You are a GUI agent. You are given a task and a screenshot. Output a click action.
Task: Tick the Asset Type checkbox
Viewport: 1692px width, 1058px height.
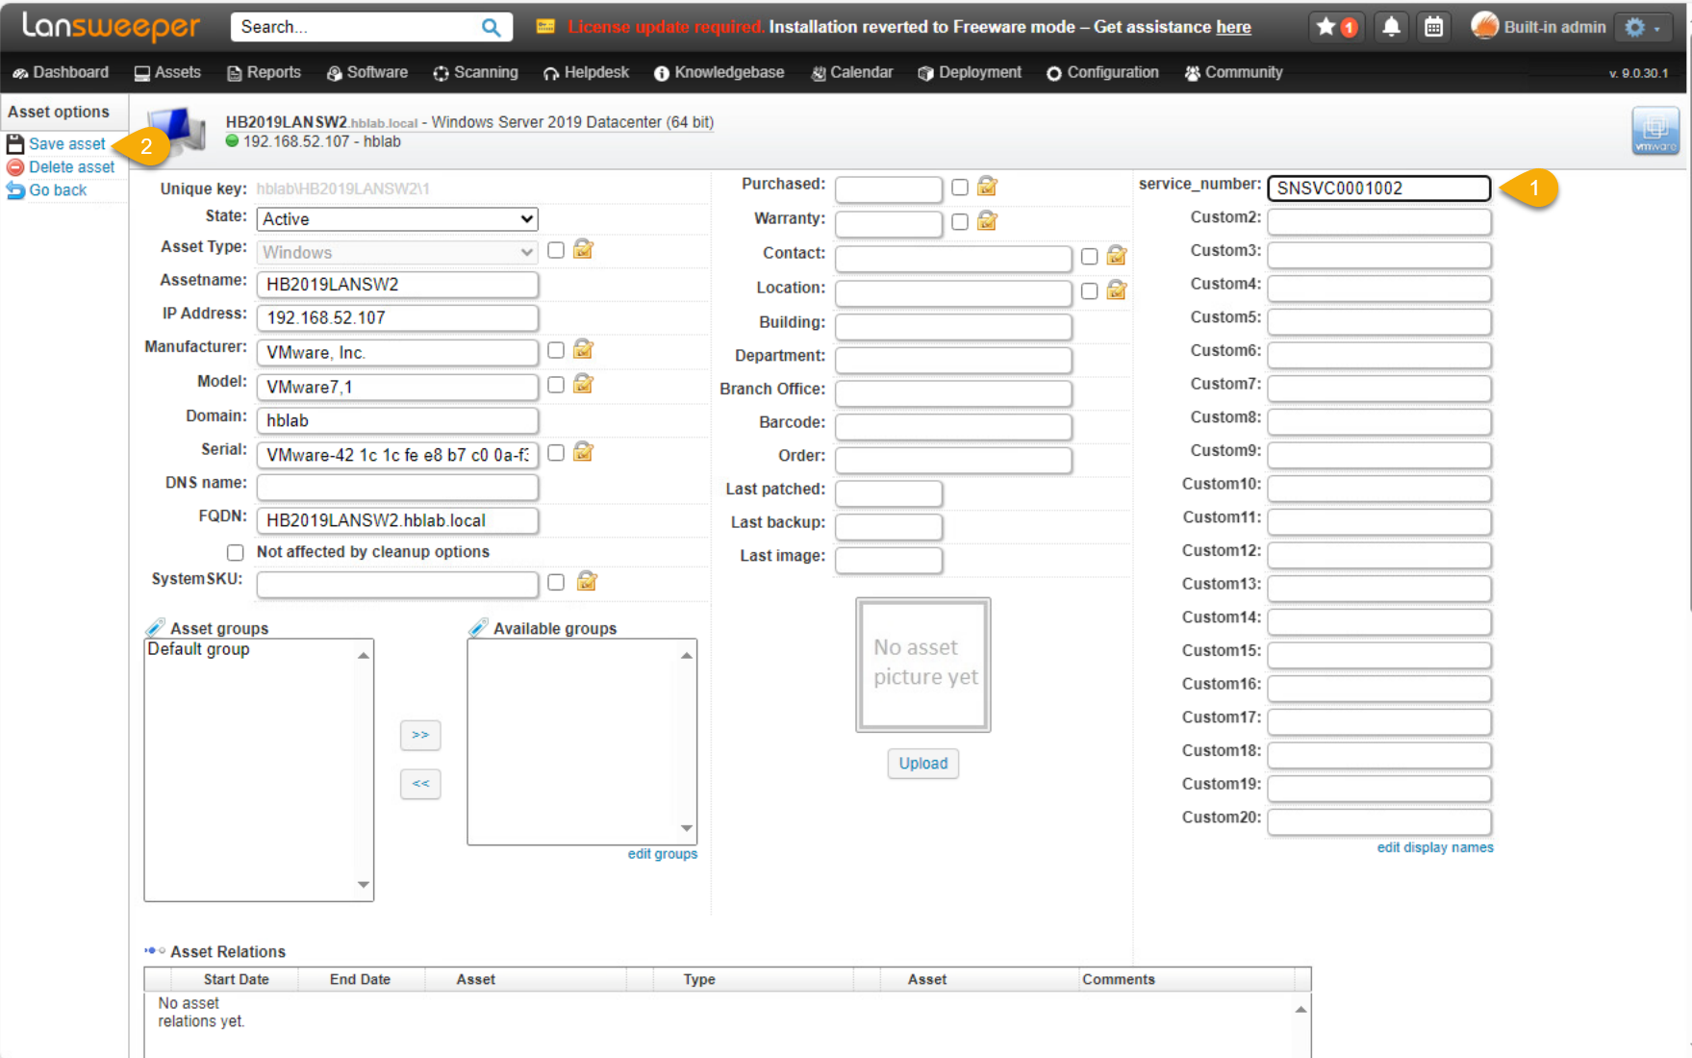pos(556,250)
